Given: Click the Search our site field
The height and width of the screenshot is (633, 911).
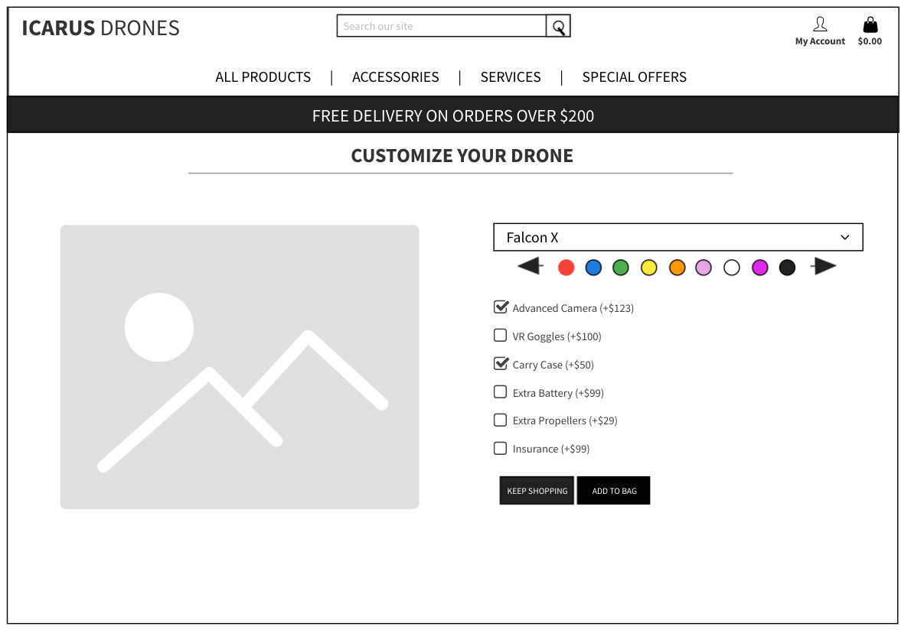Looking at the screenshot, I should click(x=441, y=27).
